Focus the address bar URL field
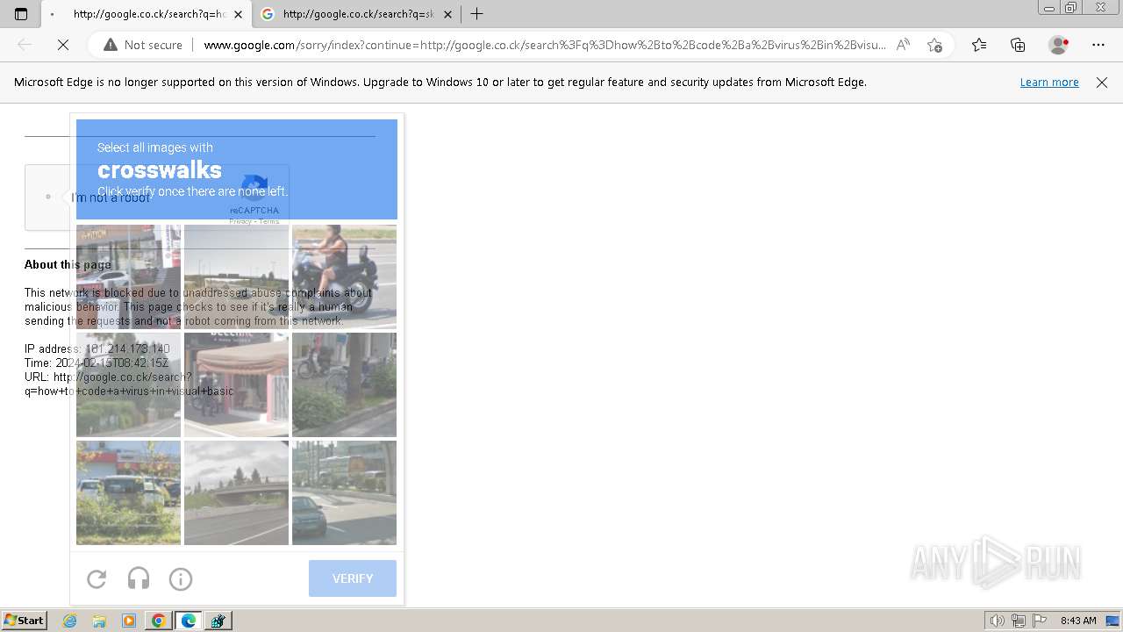Viewport: 1123px width, 632px height. point(544,45)
